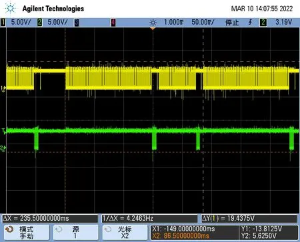Screen dimensions: 300x242
Task: Click the rising edge trigger icon
Action: pos(251,22)
